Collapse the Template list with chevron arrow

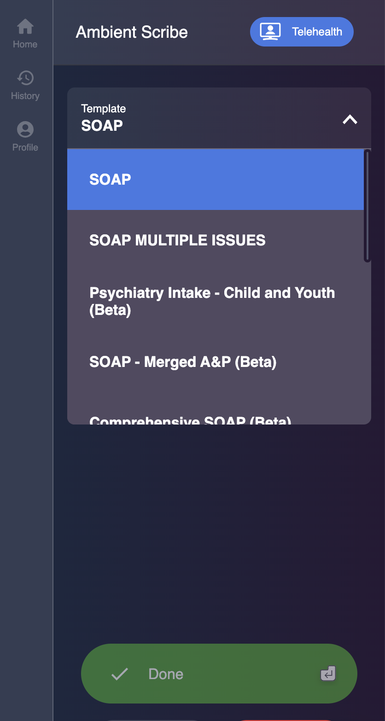coord(350,120)
